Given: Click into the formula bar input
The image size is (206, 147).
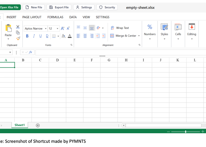Looking at the screenshot, I should (x=120, y=52).
